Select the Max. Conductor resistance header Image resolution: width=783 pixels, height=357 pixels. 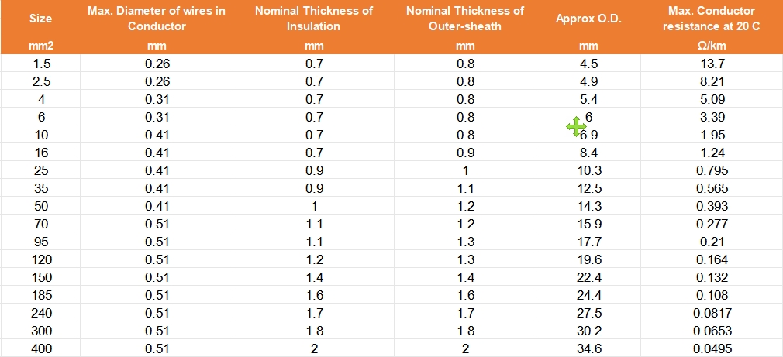click(712, 19)
